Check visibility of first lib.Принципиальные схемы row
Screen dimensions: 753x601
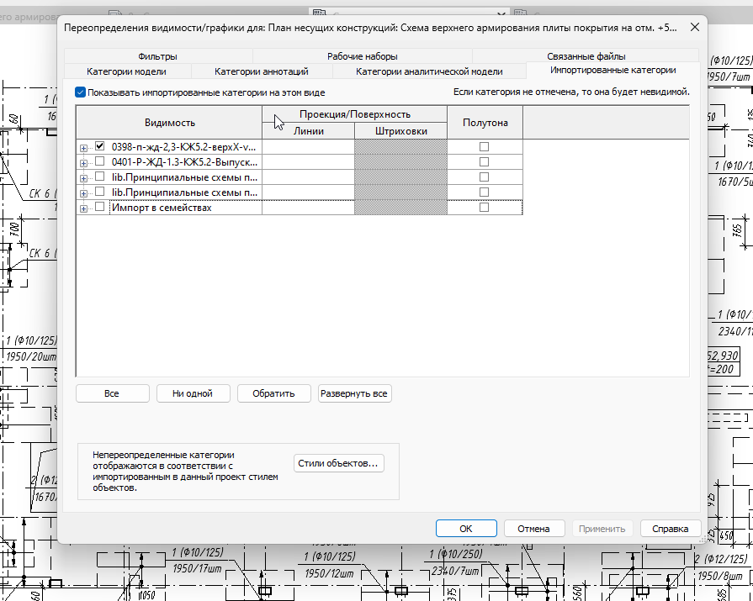pyautogui.click(x=100, y=177)
